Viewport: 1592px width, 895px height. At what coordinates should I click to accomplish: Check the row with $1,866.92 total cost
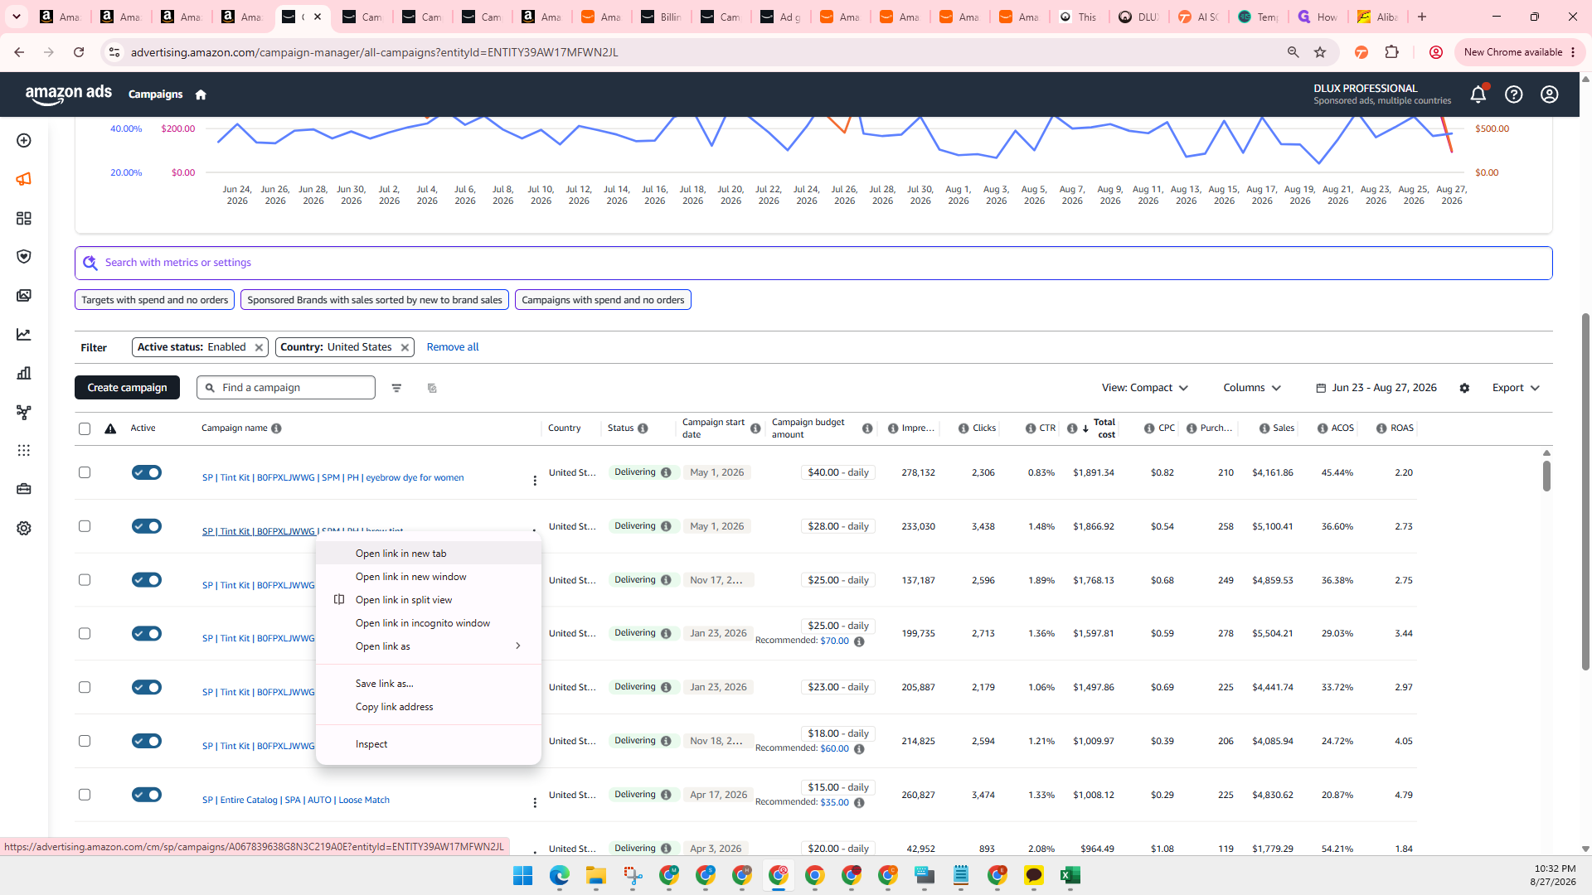[x=85, y=526]
